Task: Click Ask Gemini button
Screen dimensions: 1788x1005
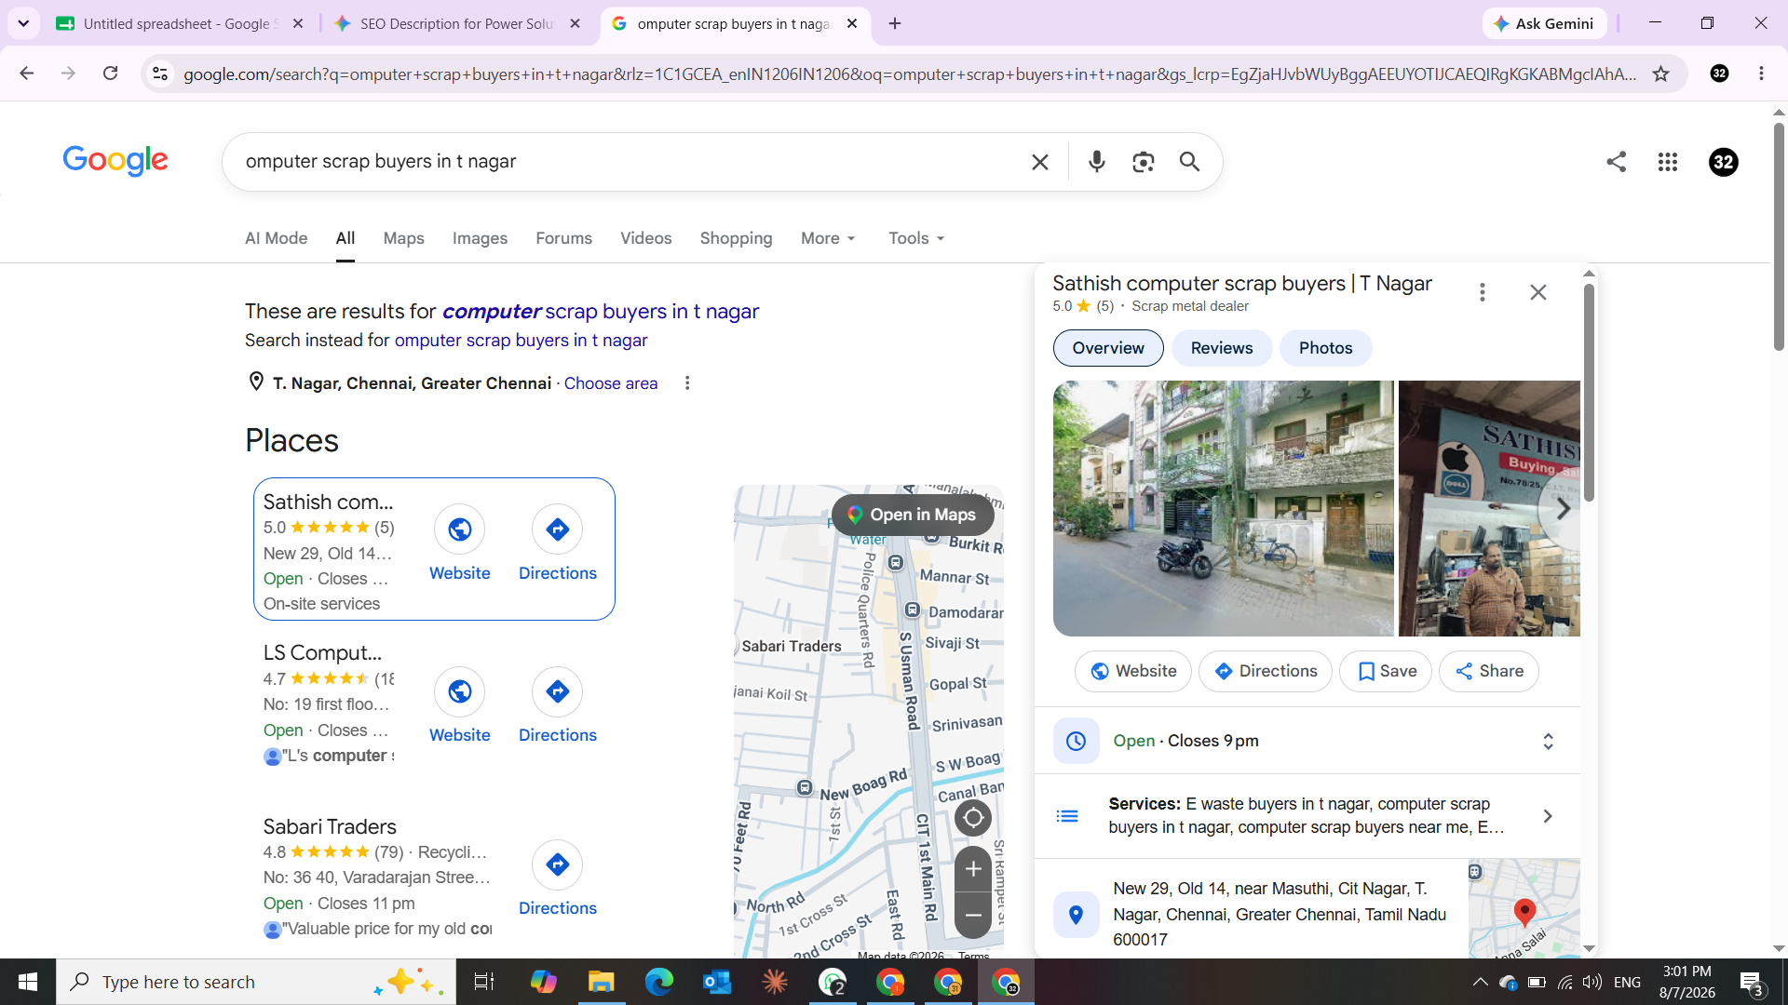Action: (1544, 23)
